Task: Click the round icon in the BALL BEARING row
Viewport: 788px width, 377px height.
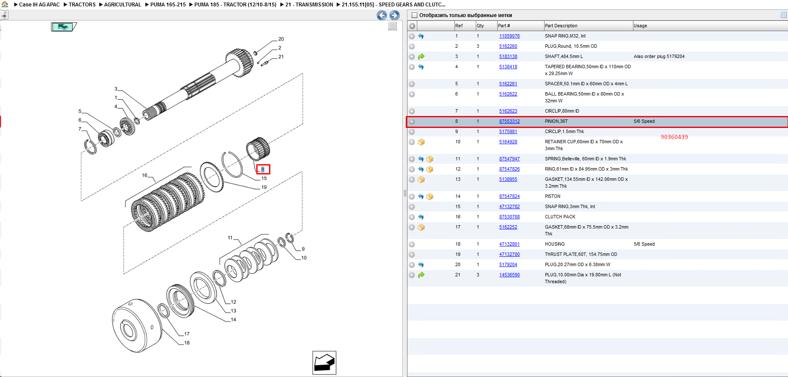Action: 412,94
